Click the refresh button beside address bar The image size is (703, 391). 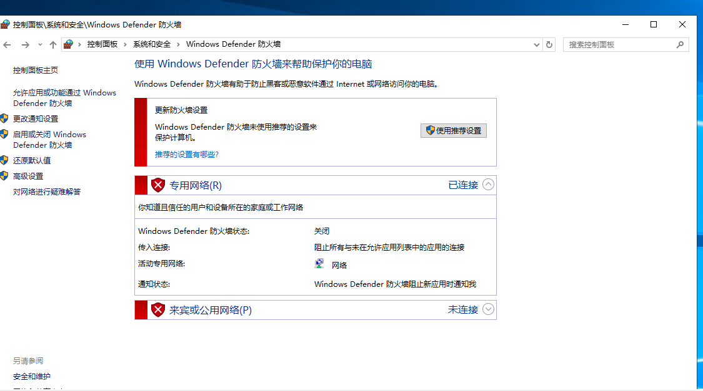549,45
